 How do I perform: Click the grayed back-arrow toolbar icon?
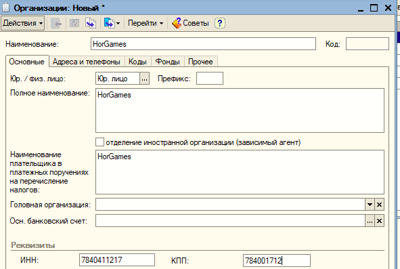(56, 24)
